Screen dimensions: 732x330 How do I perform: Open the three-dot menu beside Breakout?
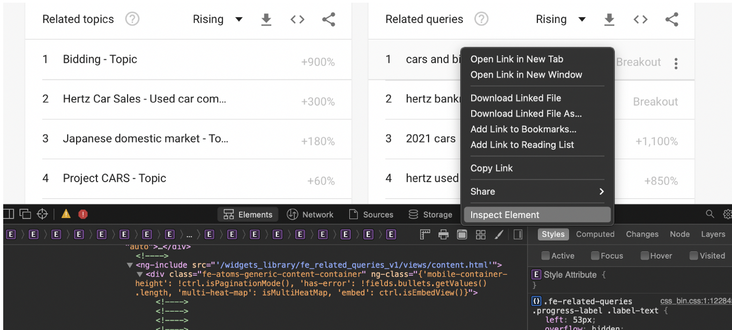click(676, 63)
